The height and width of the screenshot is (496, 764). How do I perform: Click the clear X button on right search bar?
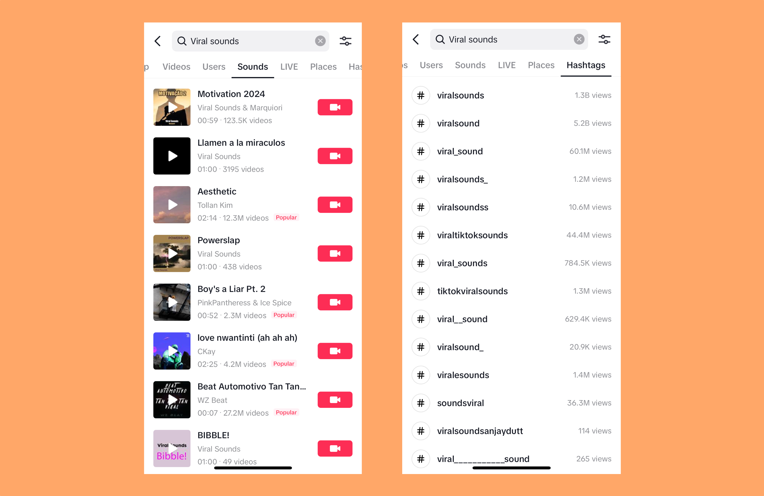click(580, 38)
